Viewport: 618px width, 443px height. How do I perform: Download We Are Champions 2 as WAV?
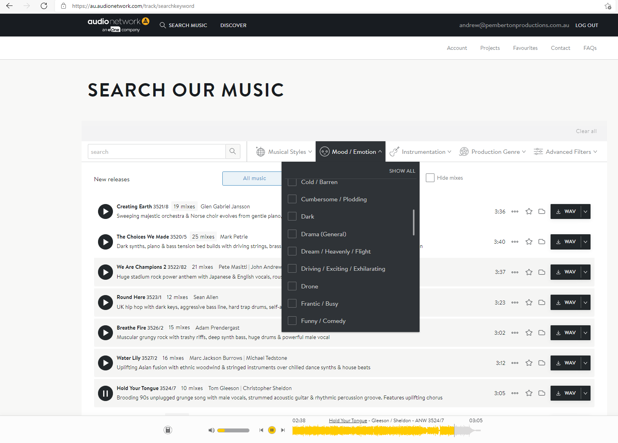565,272
